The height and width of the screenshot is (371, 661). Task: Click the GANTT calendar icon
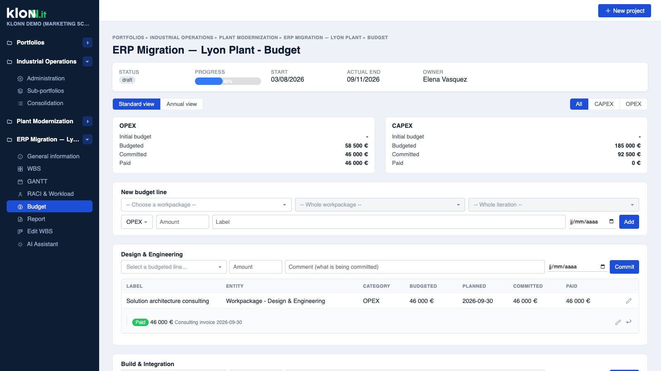point(20,182)
